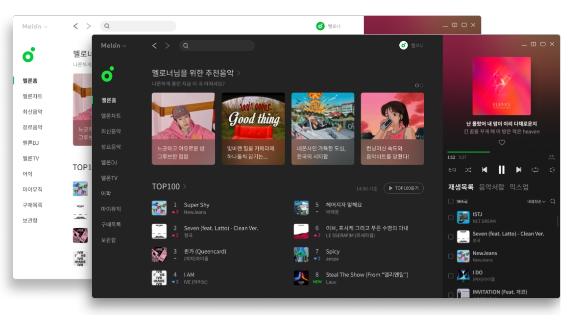
Task: Focus the search field in the light window
Action: 138,26
